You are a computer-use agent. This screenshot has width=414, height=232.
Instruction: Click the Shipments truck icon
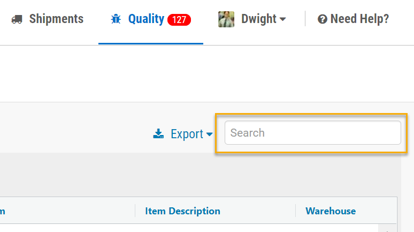click(x=17, y=19)
